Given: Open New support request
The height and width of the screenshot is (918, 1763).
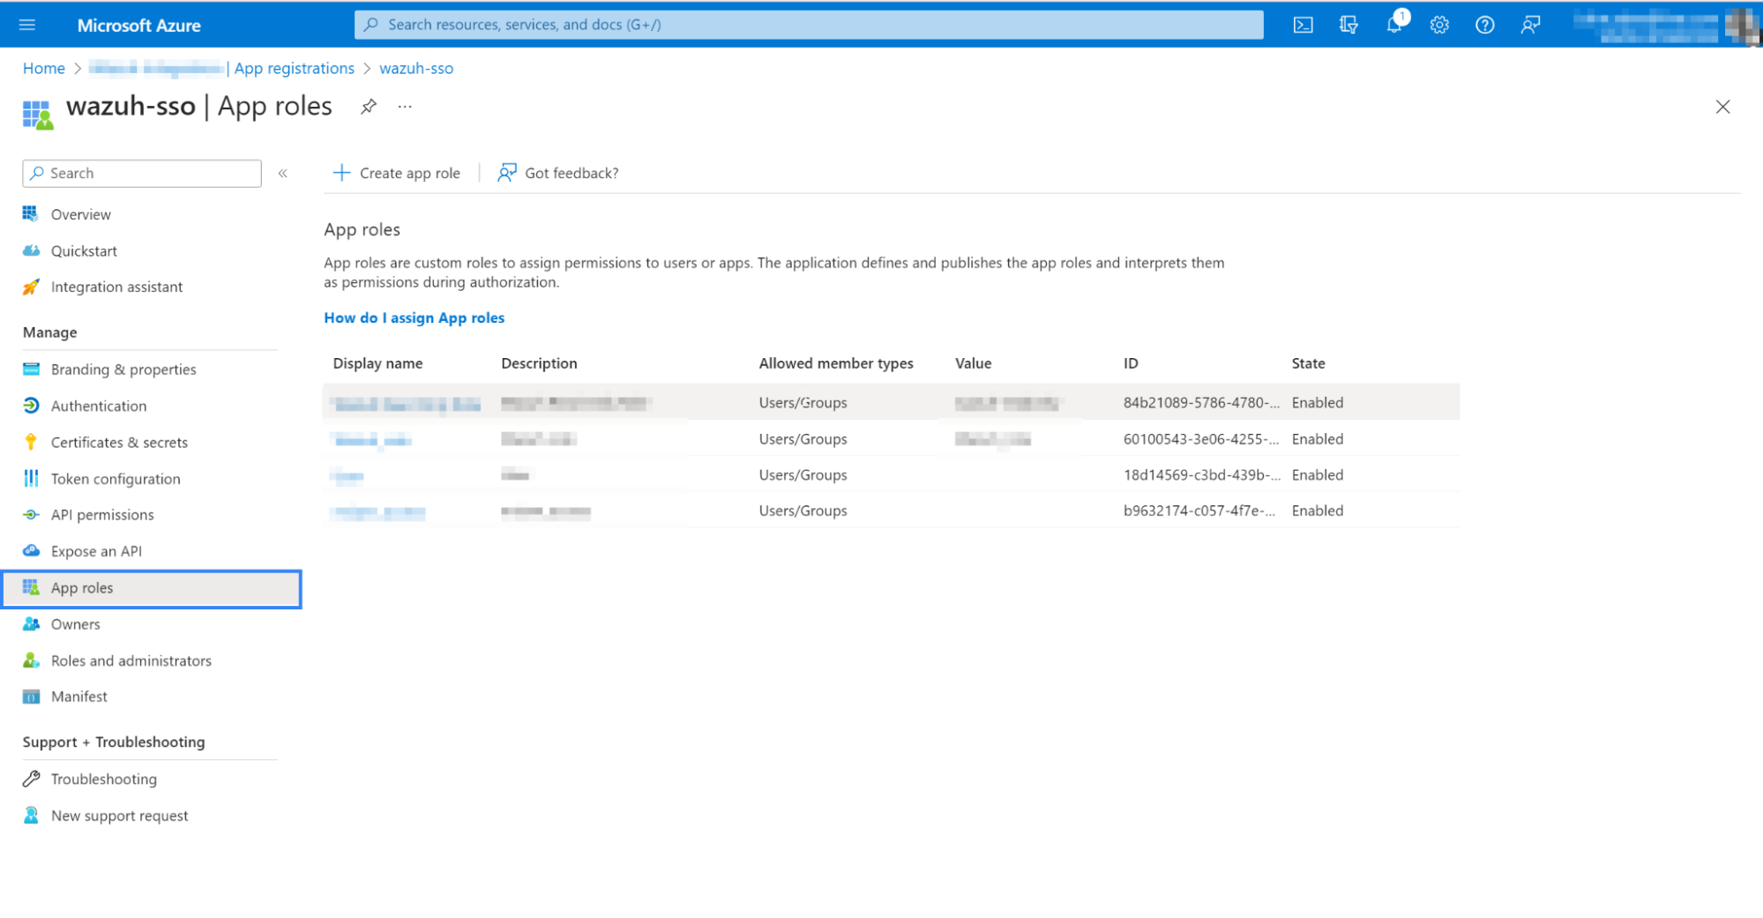Looking at the screenshot, I should click(119, 816).
